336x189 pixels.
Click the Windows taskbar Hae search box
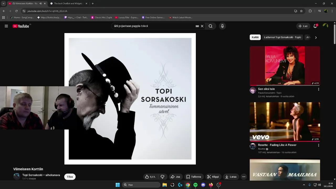141,185
